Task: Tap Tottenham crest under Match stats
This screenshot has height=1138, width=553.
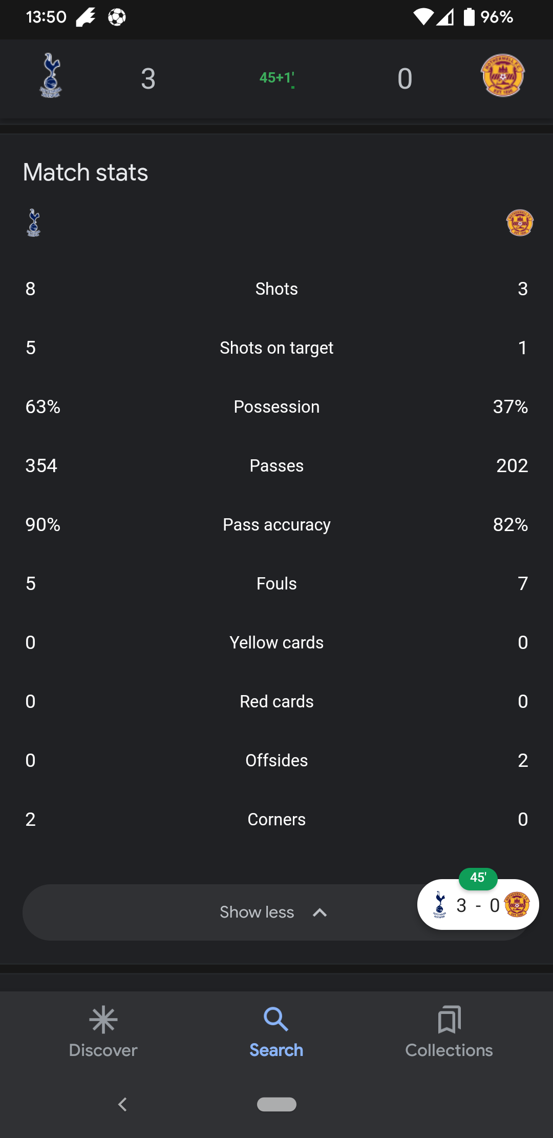Action: click(34, 222)
